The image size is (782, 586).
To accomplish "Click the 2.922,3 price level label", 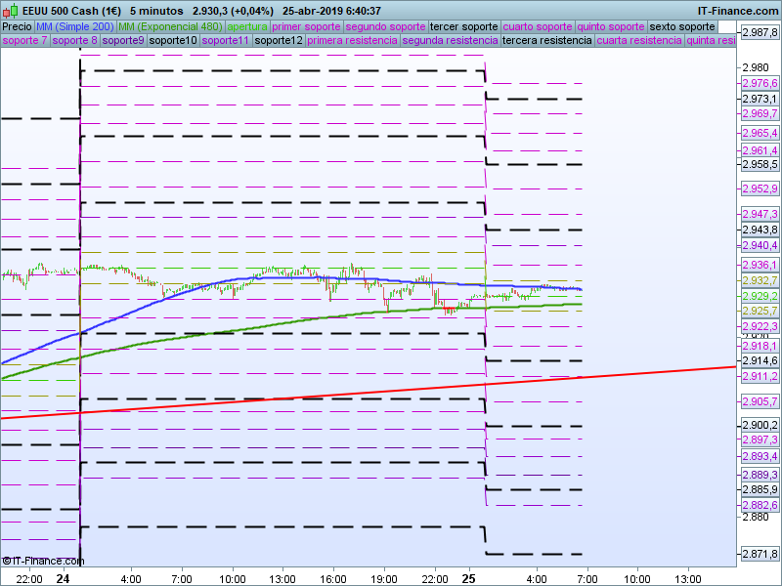I will (x=760, y=326).
